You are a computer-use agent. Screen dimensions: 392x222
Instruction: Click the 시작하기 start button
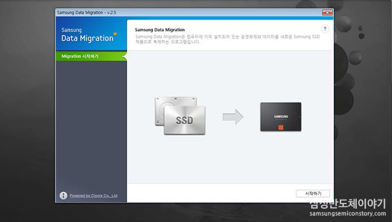tap(313, 193)
